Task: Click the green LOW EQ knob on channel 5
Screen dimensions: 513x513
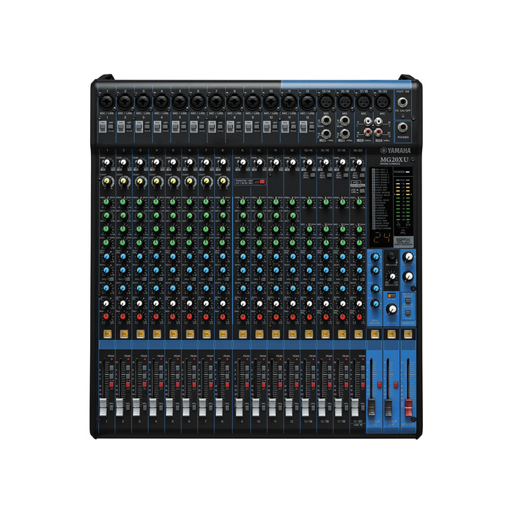Action: pyautogui.click(x=173, y=243)
